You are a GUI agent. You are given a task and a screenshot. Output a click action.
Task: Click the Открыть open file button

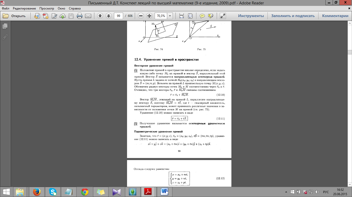tap(14, 16)
